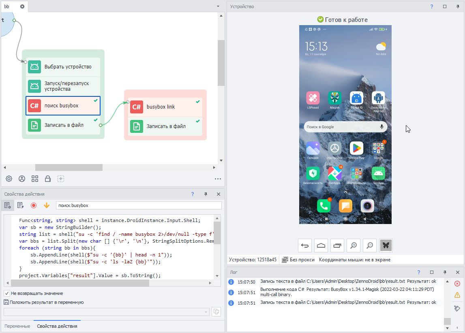465x333 pixels.
Task: Open result variable dropdown
Action: click(207, 312)
